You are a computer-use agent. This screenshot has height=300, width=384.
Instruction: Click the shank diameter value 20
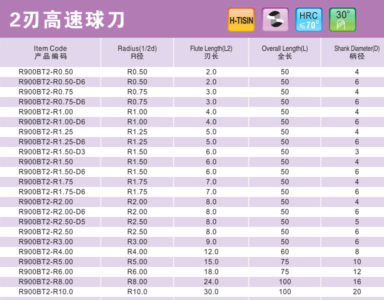[357, 292]
